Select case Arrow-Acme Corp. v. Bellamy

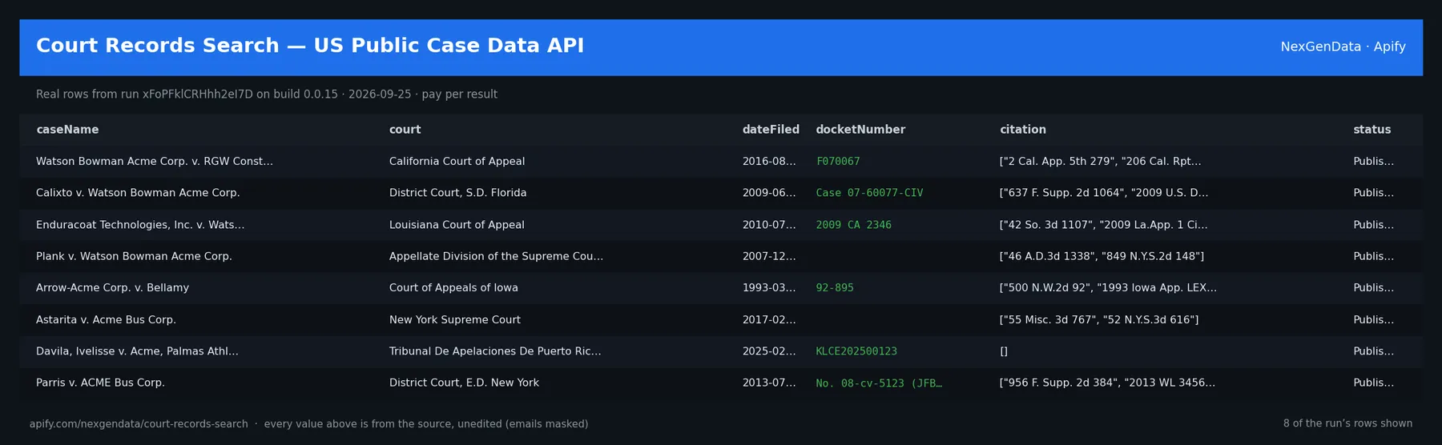tap(112, 288)
